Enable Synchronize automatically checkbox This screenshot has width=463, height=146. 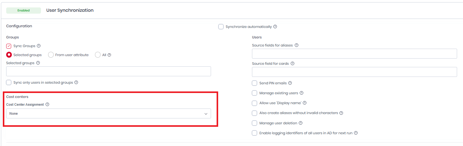[221, 27]
